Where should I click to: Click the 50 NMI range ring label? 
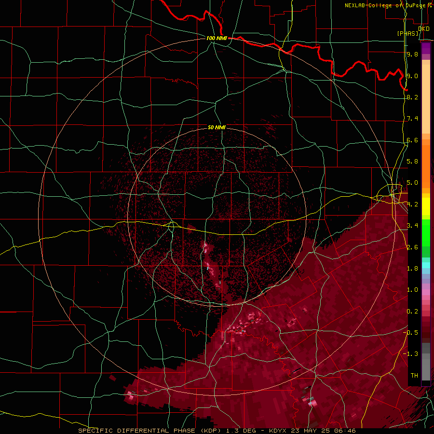click(x=217, y=128)
